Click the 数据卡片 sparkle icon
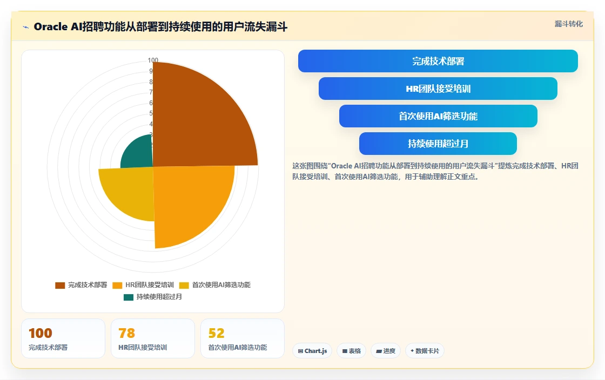This screenshot has width=605, height=380. (412, 351)
